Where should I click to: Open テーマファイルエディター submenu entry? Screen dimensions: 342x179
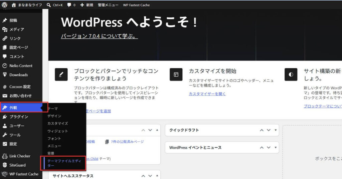point(64,163)
